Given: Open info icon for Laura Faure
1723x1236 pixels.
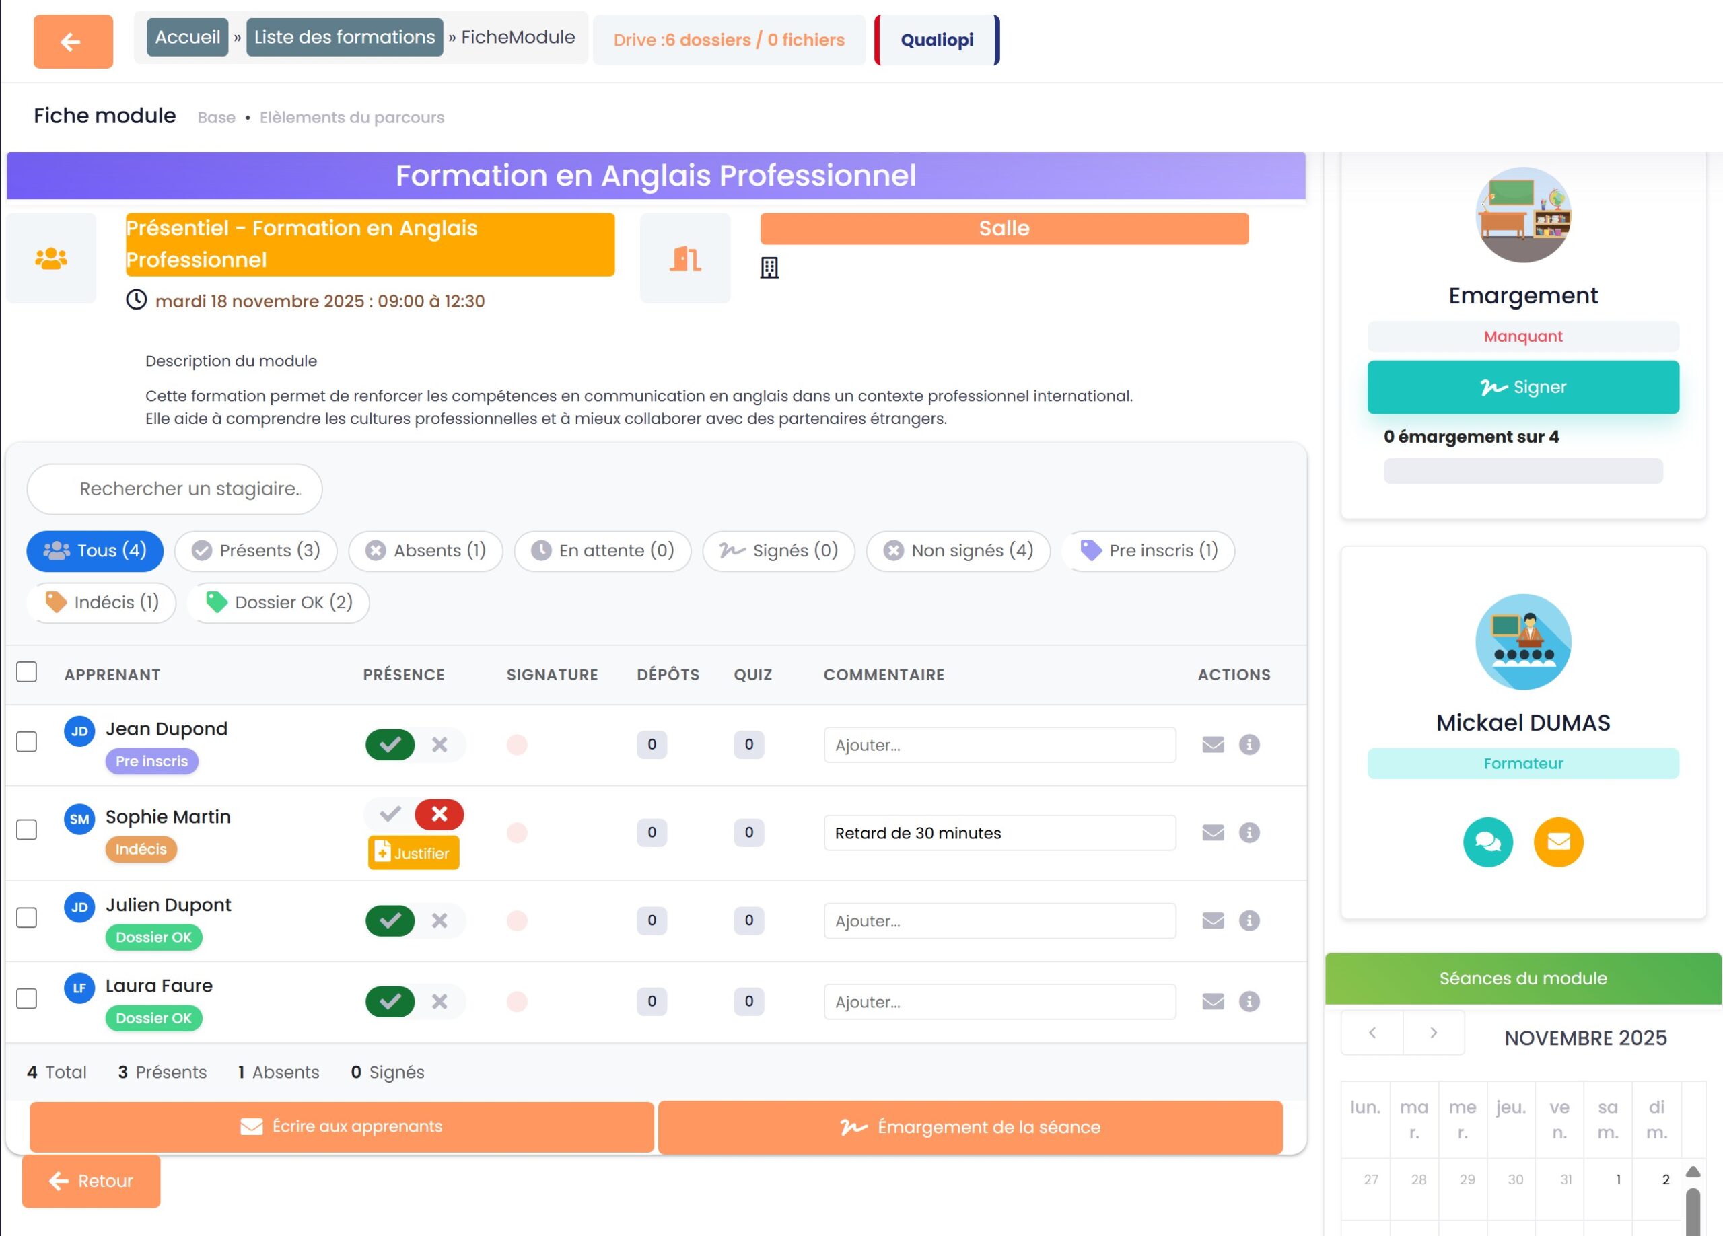Looking at the screenshot, I should click(1249, 1001).
